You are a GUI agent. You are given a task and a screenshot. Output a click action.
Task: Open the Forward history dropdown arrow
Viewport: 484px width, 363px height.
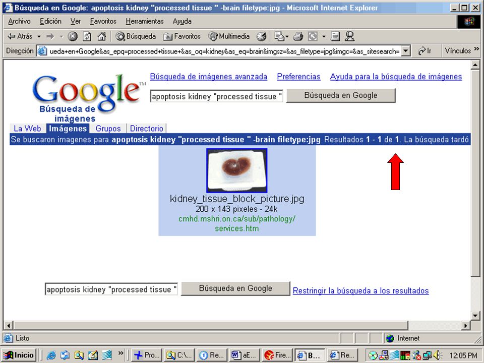pos(62,36)
